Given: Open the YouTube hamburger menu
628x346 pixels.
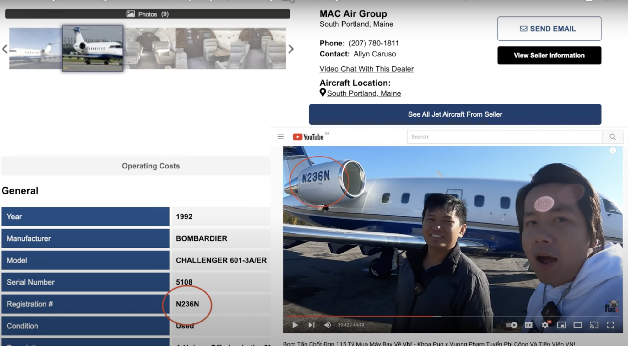Looking at the screenshot, I should [280, 137].
